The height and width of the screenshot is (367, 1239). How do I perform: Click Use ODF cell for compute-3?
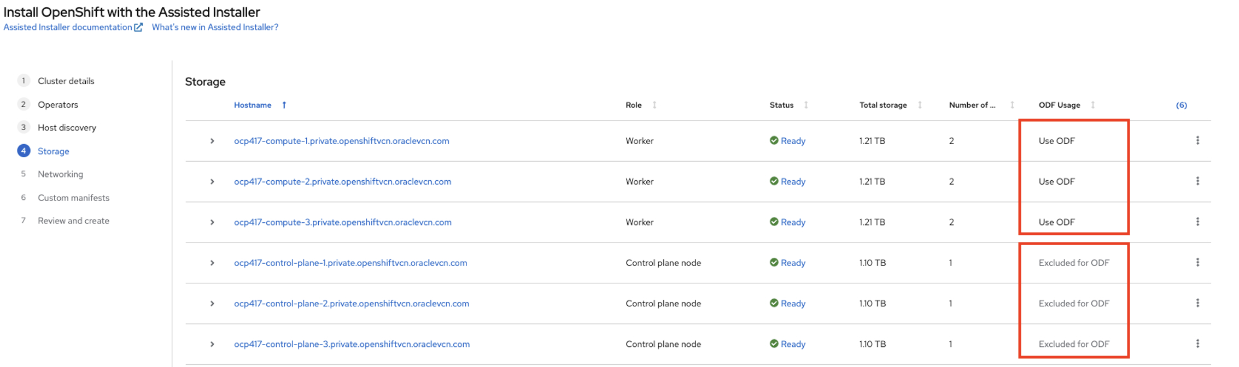coord(1056,222)
